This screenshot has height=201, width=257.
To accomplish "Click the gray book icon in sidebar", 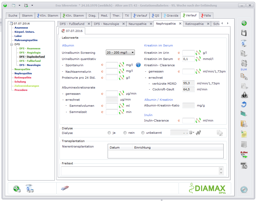I will [244, 145].
